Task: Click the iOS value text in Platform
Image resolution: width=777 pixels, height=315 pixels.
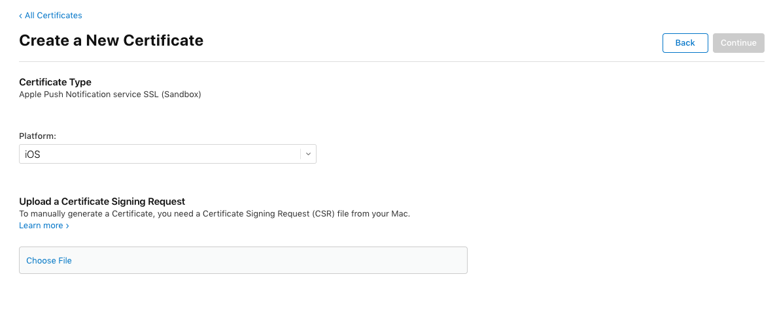Action: pos(33,155)
